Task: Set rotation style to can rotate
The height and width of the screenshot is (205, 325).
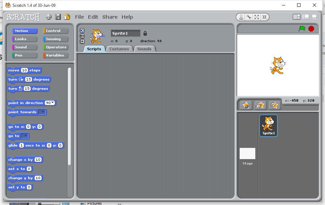Action: coord(82,31)
